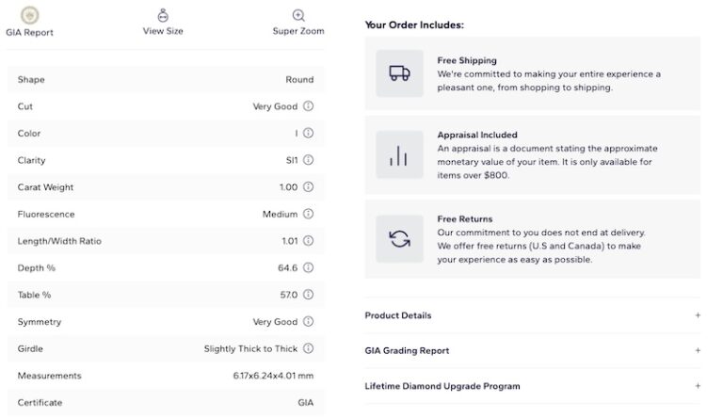This screenshot has height=418, width=723.
Task: Show Carat Weight info tooltip icon
Action: (x=308, y=187)
